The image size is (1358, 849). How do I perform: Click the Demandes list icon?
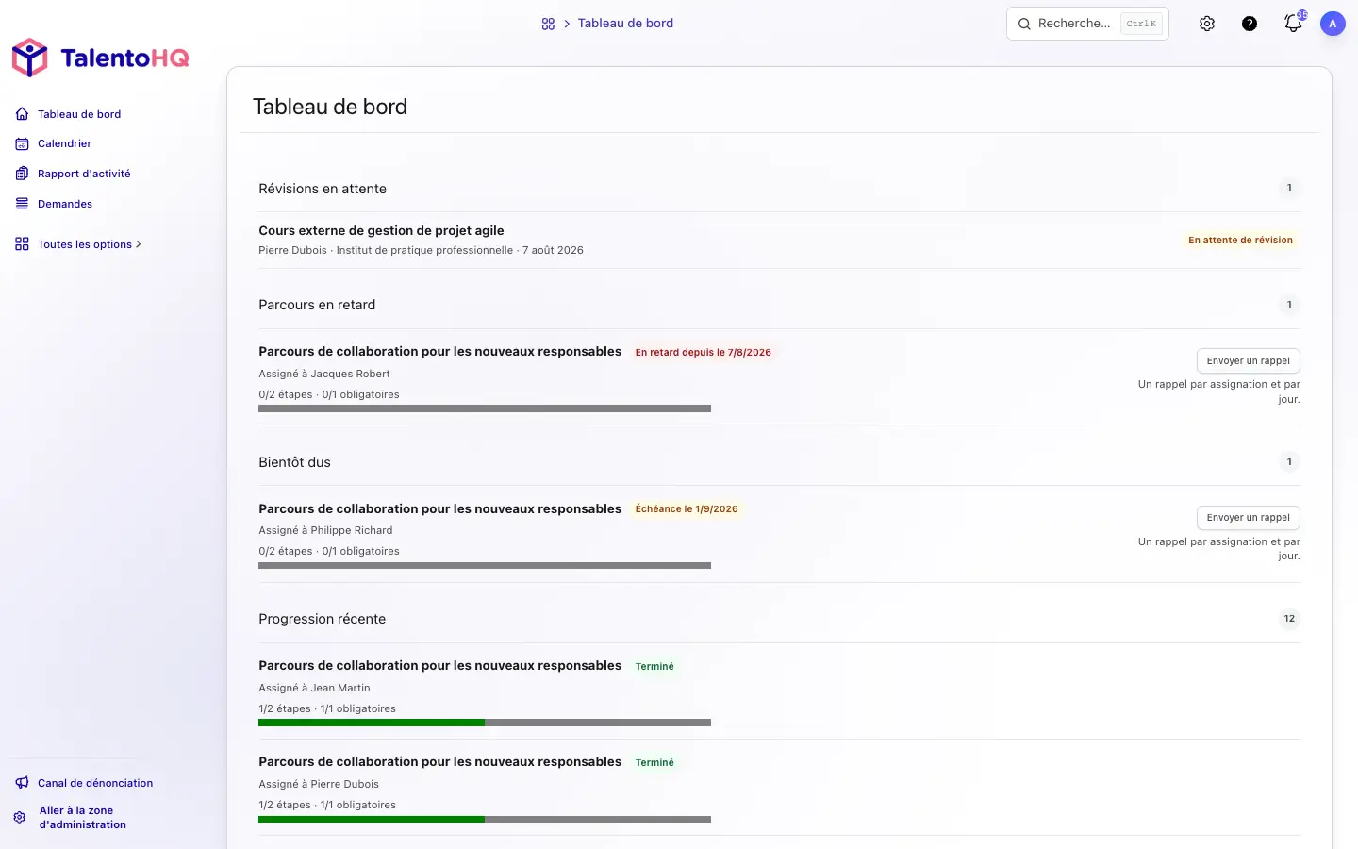click(x=22, y=204)
